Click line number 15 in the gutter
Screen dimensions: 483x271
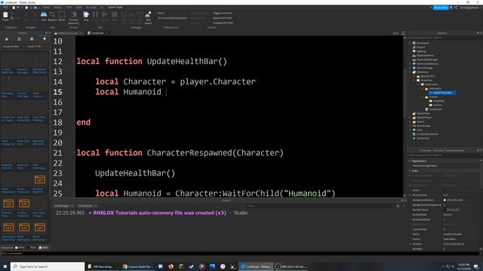coord(57,92)
